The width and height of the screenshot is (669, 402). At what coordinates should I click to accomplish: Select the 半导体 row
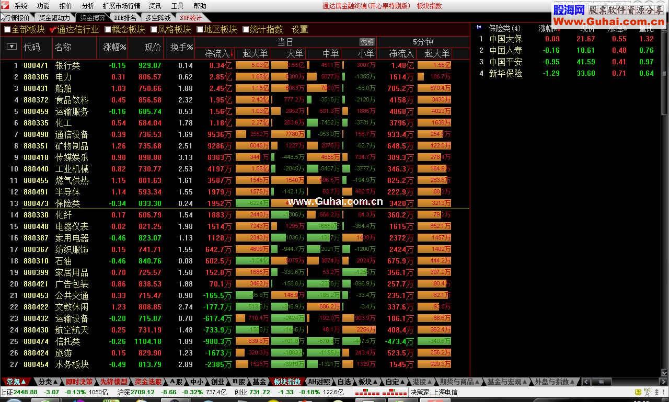pyautogui.click(x=235, y=192)
